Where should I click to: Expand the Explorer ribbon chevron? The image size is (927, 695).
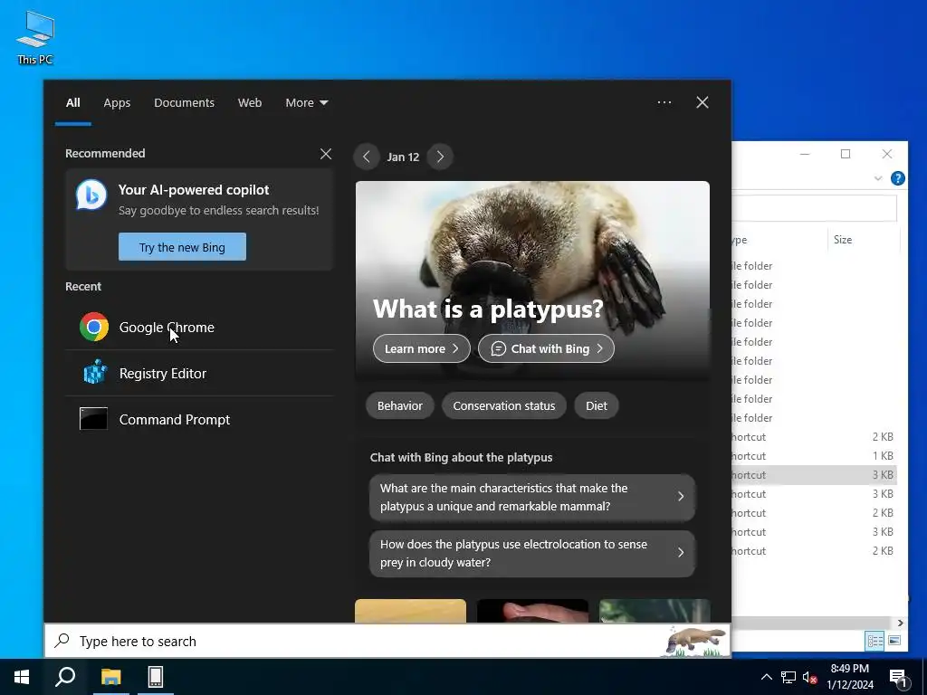[878, 178]
